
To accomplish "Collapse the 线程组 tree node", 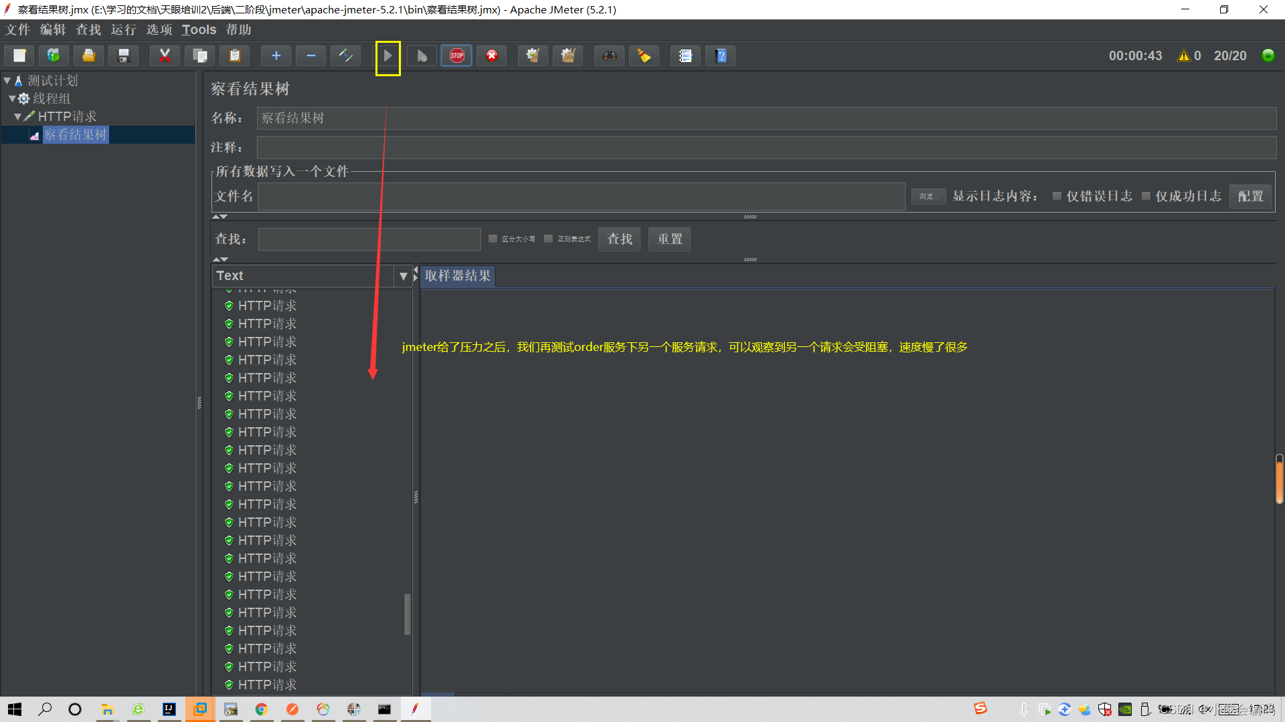I will click(x=12, y=98).
